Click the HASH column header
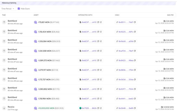Image resolution: width=177 pixels, height=111 pixels. pos(117,15)
